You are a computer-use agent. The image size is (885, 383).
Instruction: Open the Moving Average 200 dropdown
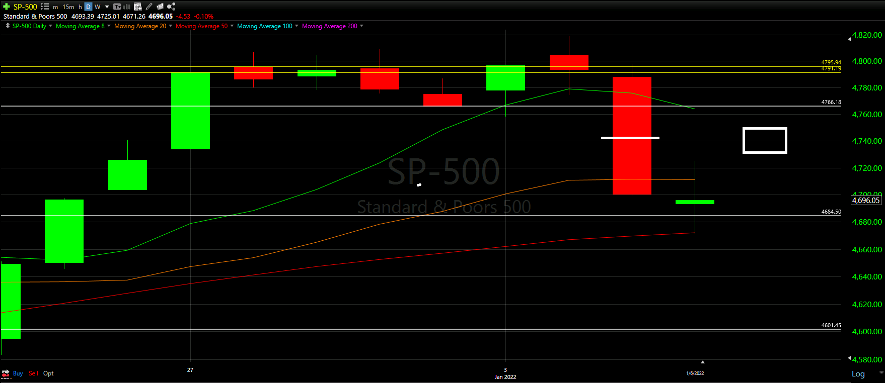point(361,26)
